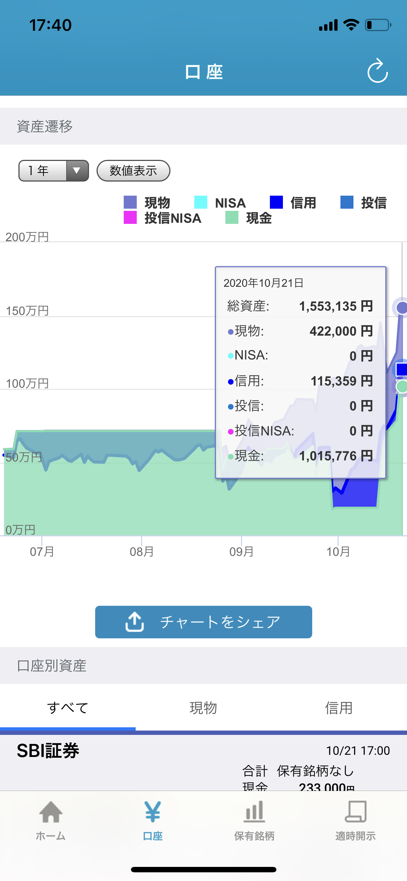Click the 信用 blue legend swatch
The width and height of the screenshot is (407, 881).
(276, 202)
